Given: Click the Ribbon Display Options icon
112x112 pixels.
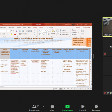Looking at the screenshot, I should (x=78, y=25).
